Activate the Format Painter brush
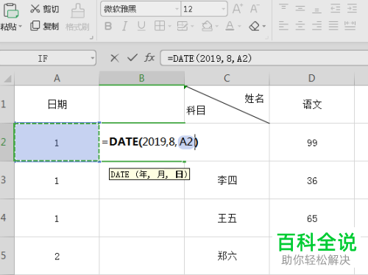 coord(77,11)
